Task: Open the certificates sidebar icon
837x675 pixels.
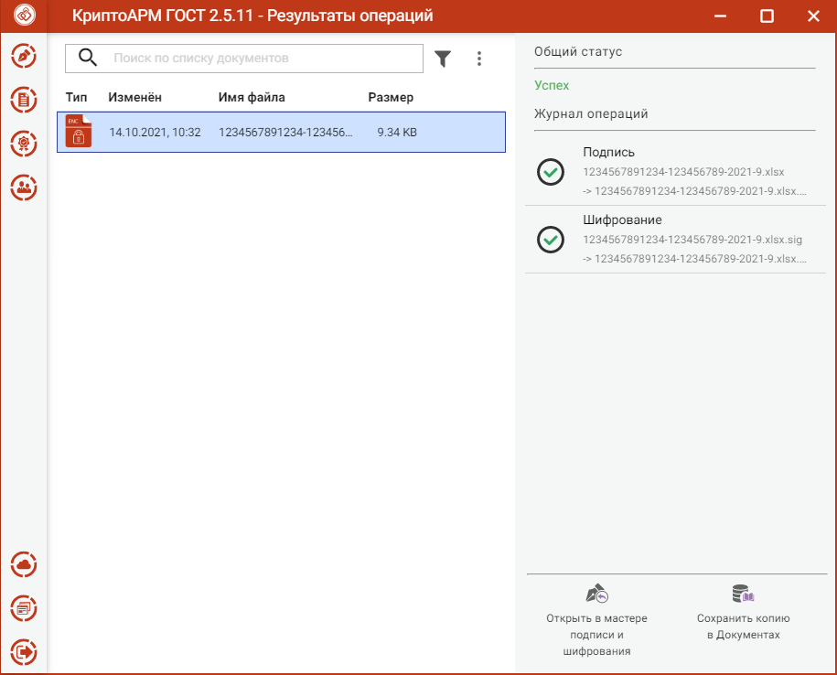Action: coord(24,144)
